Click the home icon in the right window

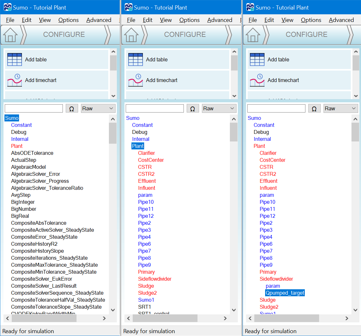pyautogui.click(x=253, y=35)
